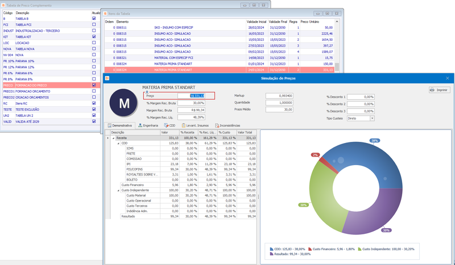Enable the LOCACAO row checkbox
Screen dimensions: 455x265
pyautogui.click(x=94, y=43)
